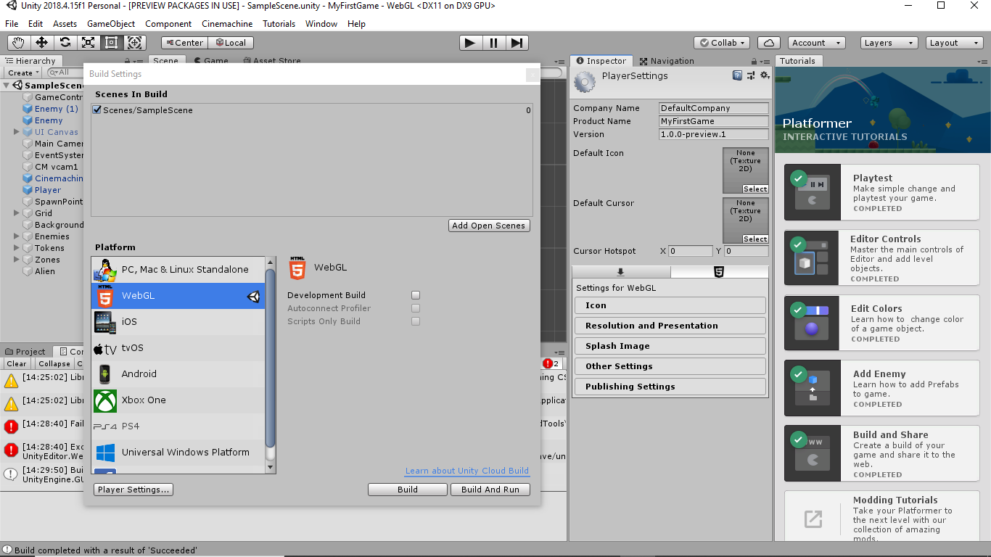Viewport: 991px width, 557px height.
Task: Click Build And Run button
Action: (490, 490)
